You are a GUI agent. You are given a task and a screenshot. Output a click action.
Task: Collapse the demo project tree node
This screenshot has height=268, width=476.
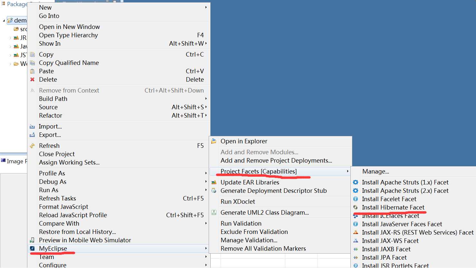[x=4, y=21]
